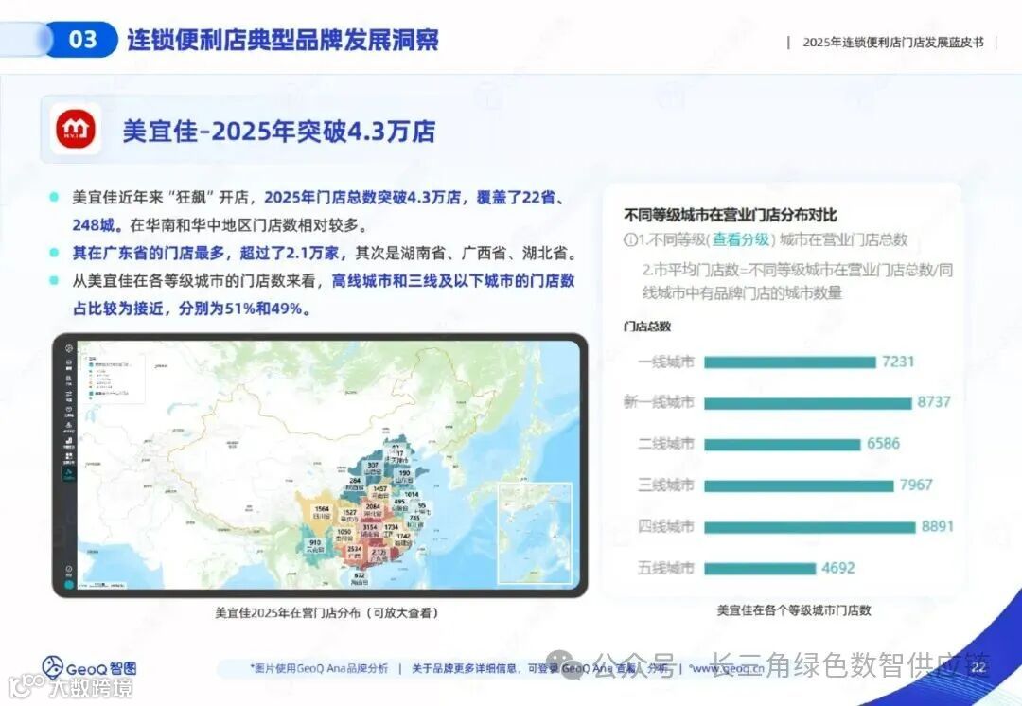Click the 其在广东省的门店最多 bullet line

click(325, 253)
